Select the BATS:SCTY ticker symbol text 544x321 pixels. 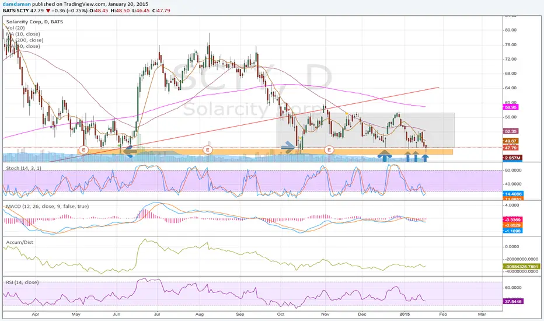[16, 11]
